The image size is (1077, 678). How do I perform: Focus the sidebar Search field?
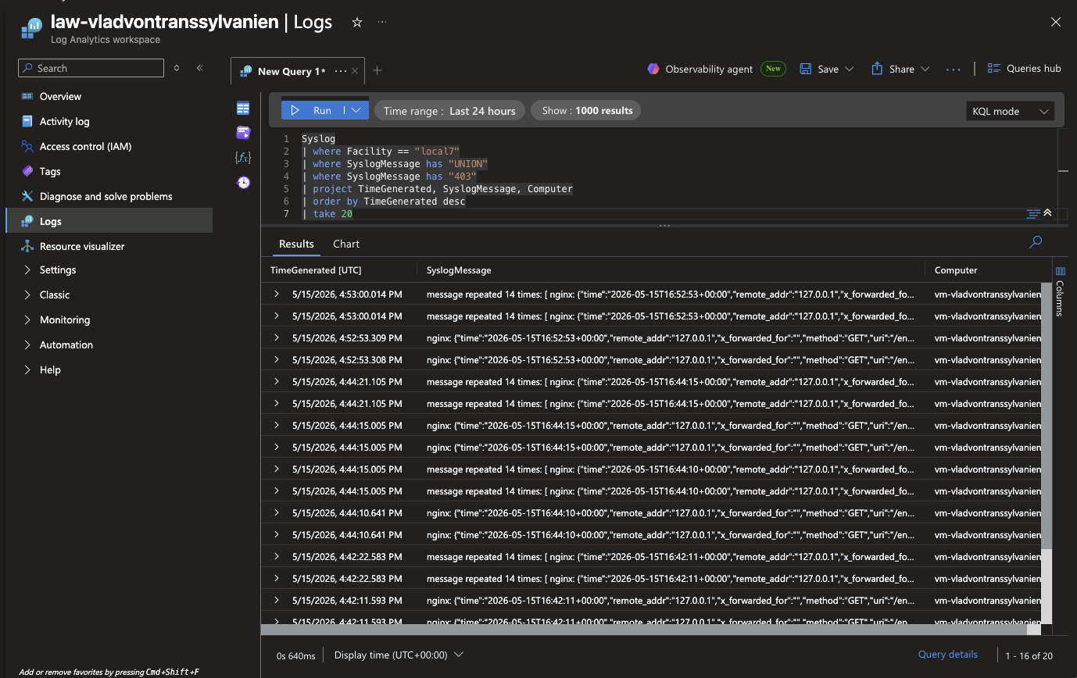(x=91, y=68)
